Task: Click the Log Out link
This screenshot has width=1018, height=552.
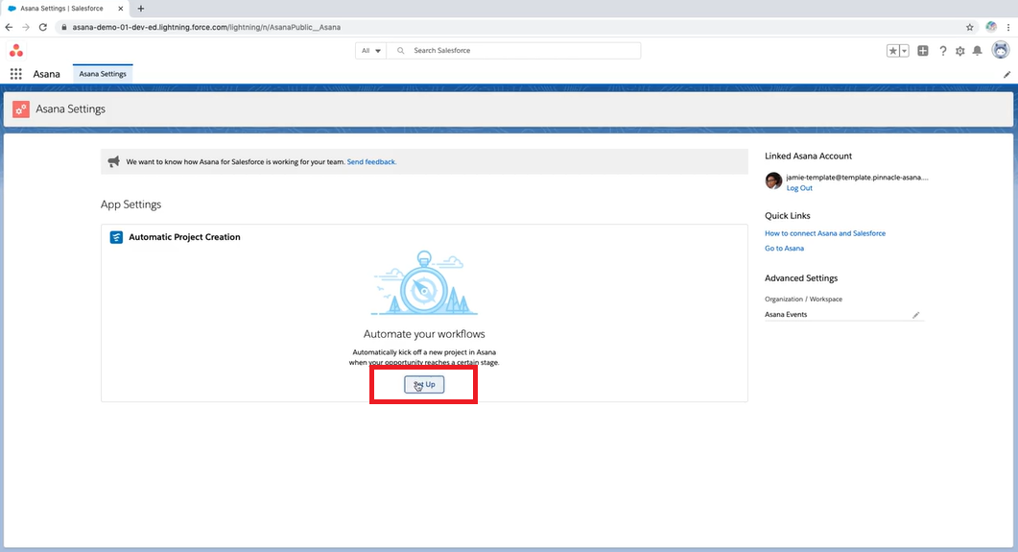Action: click(x=799, y=188)
